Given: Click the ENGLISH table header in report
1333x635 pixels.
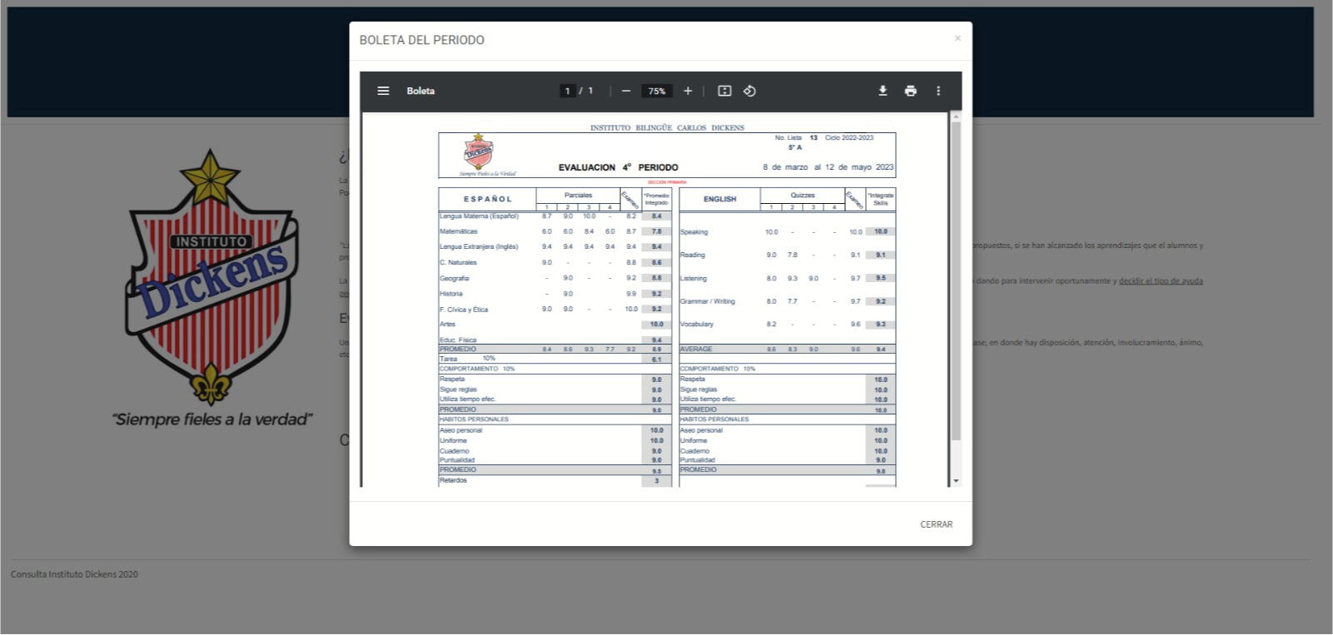Looking at the screenshot, I should (719, 200).
